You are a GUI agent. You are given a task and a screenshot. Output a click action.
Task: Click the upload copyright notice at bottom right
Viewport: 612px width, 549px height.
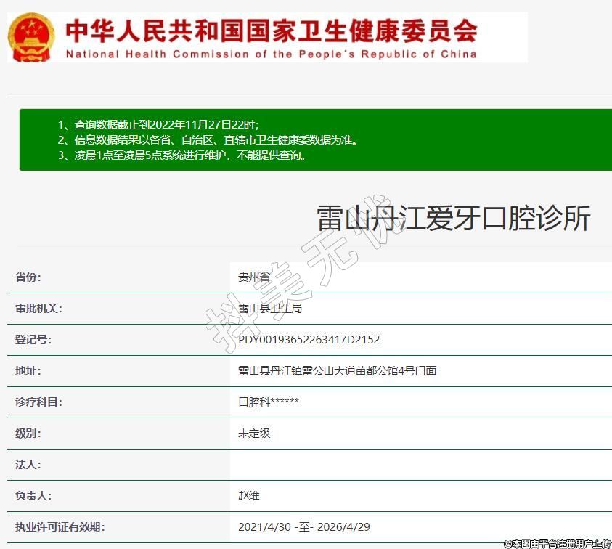(557, 542)
